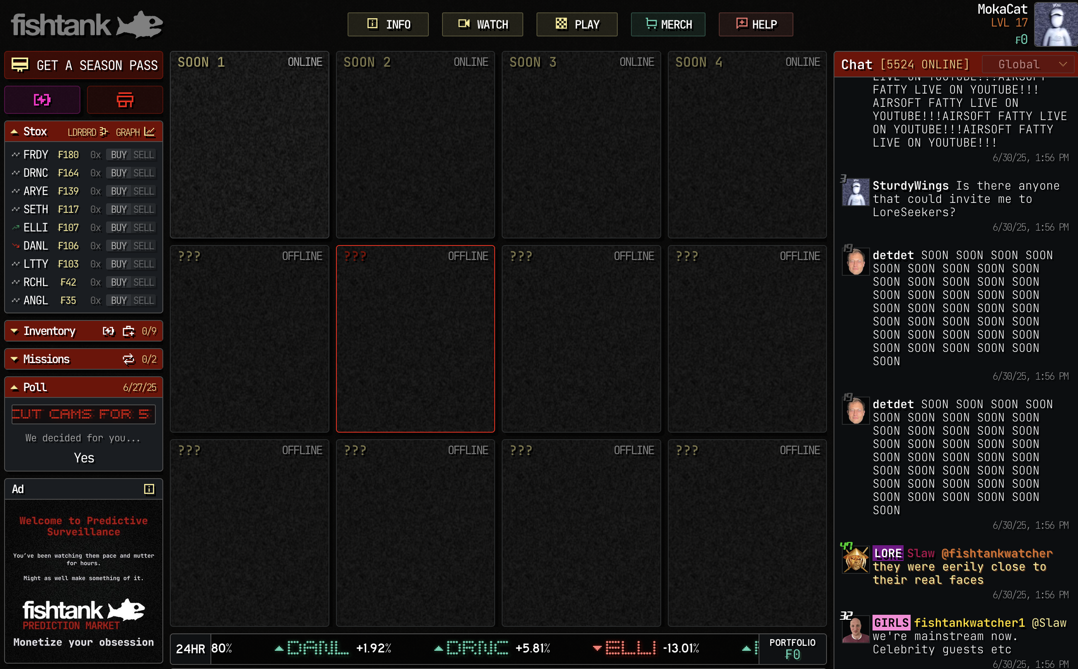The image size is (1078, 669).
Task: Open the MERCH store
Action: 668,24
